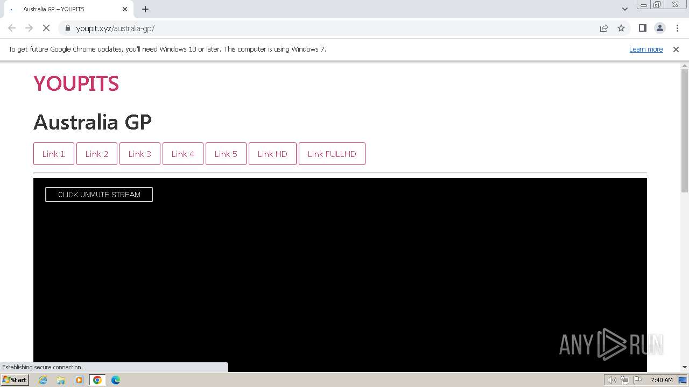The image size is (689, 387).
Task: Switch to Link 4 stream
Action: point(183,154)
